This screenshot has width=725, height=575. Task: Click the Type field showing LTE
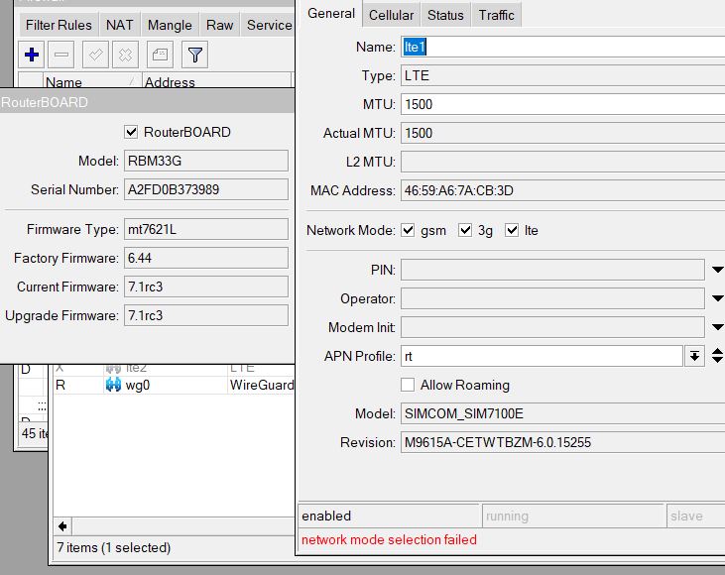[x=562, y=75]
